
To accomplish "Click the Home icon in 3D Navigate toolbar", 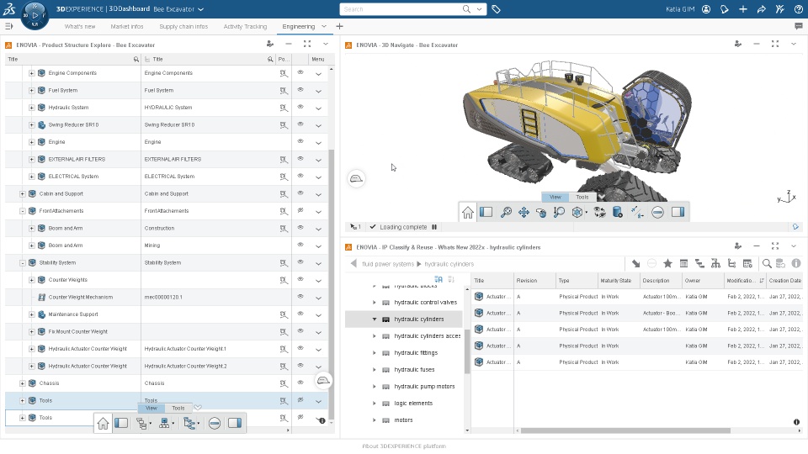I will 467,212.
